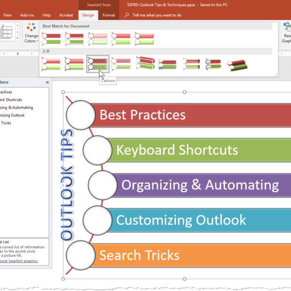This screenshot has width=291, height=291.
Task: Open the View ribbon tab
Action: pos(7,15)
